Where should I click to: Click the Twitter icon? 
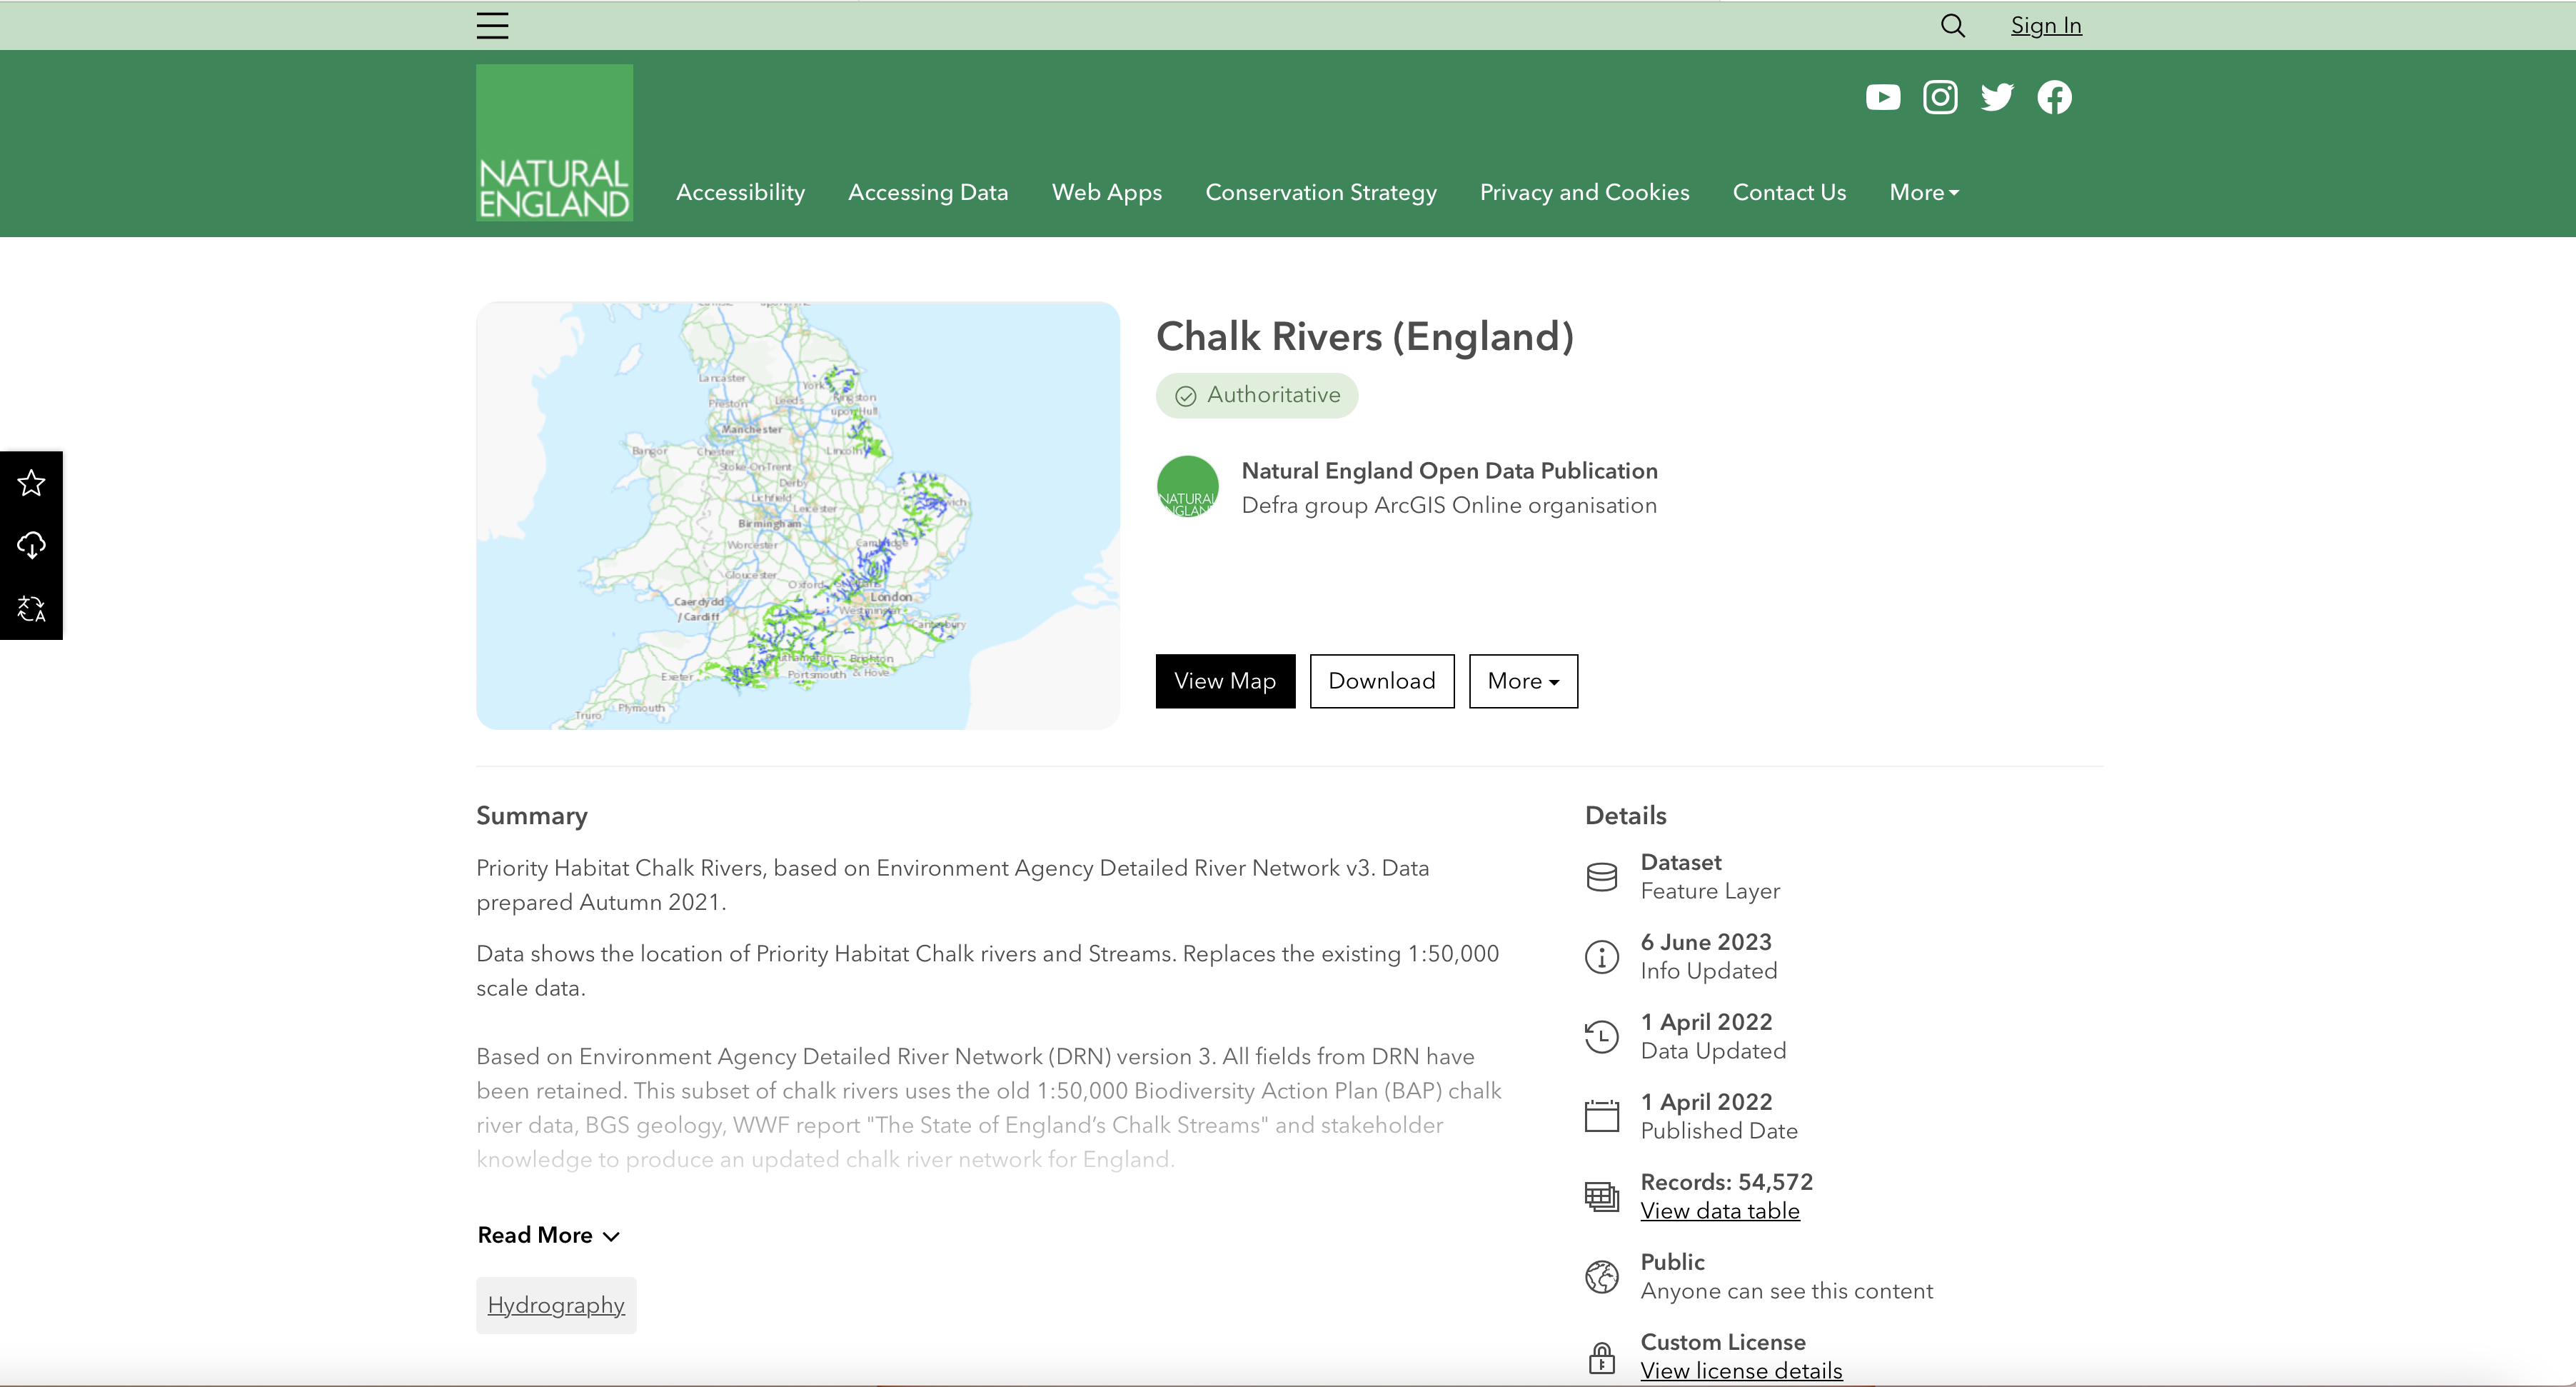click(x=1997, y=96)
